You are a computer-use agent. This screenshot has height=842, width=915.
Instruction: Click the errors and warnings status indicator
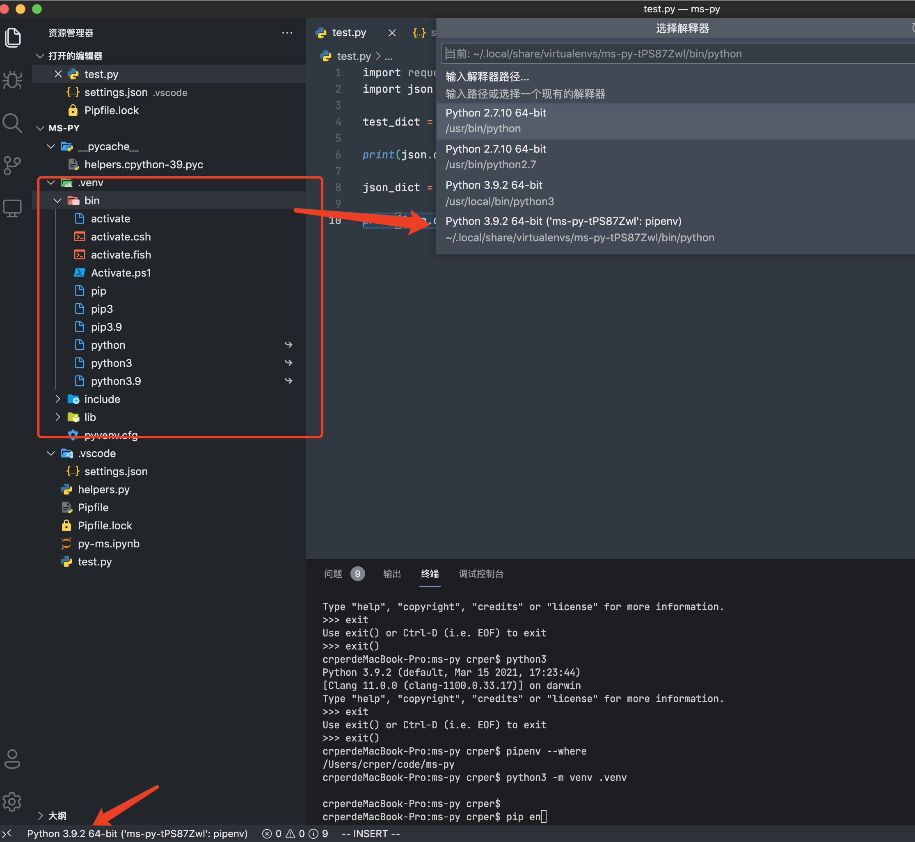tap(295, 834)
